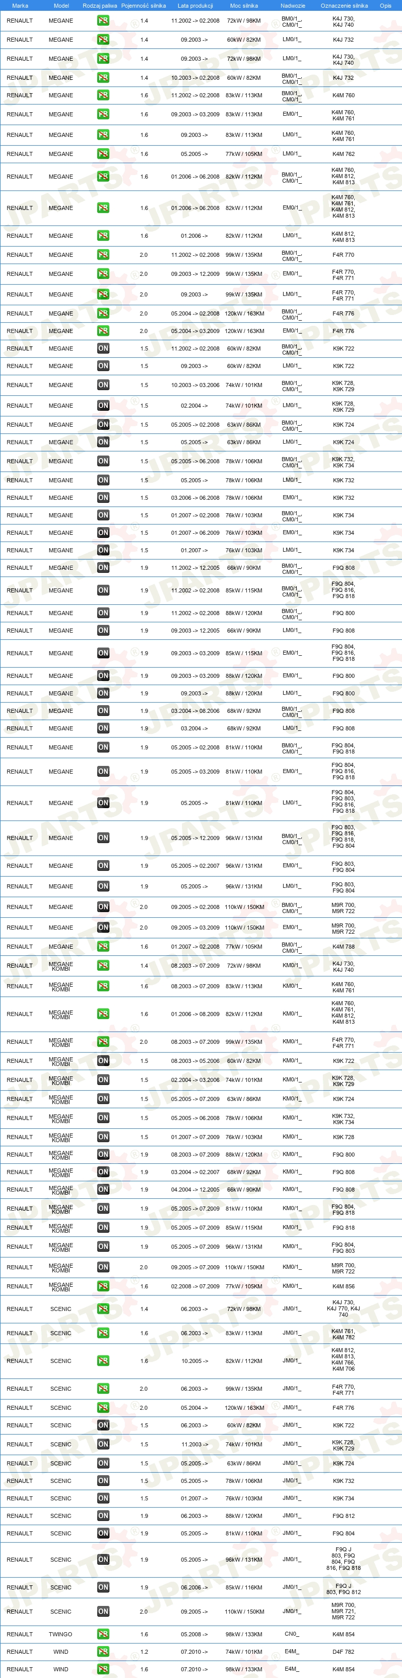
Task: Select the 04.2004 -> 12.2005 date cell
Action: [195, 1190]
